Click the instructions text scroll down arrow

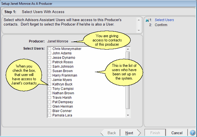pos(139,30)
